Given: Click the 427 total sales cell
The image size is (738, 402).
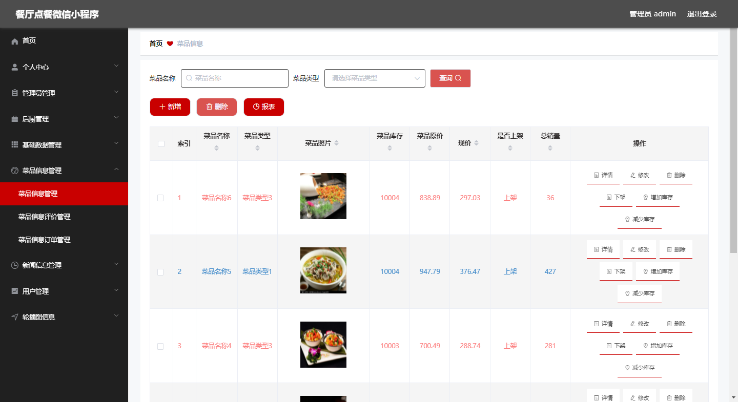Looking at the screenshot, I should pos(550,271).
